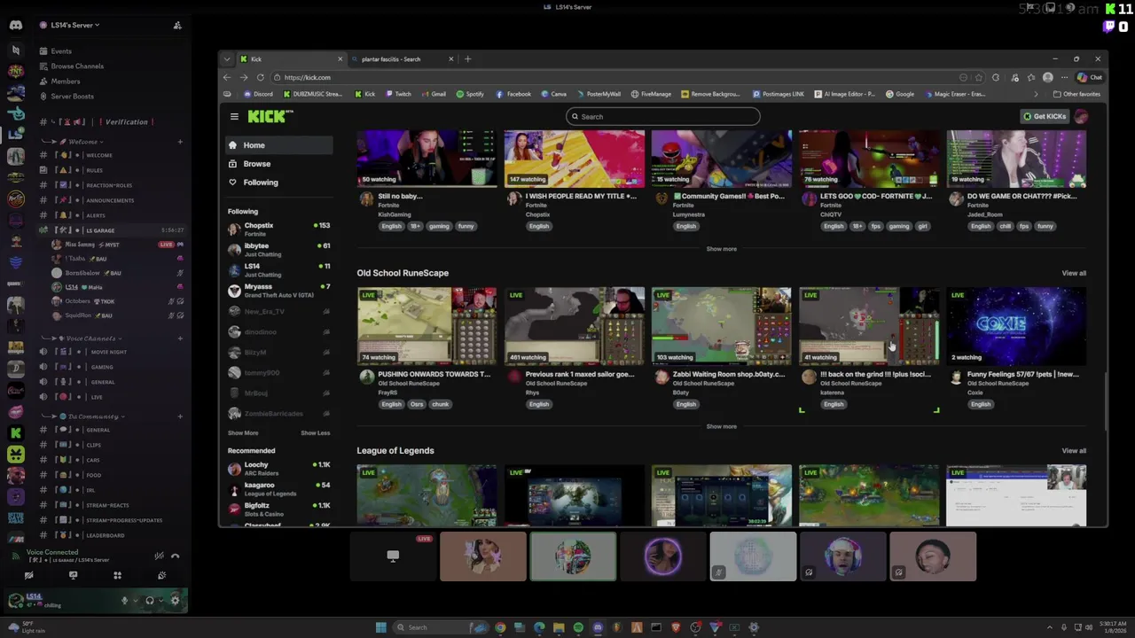This screenshot has width=1135, height=638.
Task: View all League of Legends streams
Action: click(1074, 450)
